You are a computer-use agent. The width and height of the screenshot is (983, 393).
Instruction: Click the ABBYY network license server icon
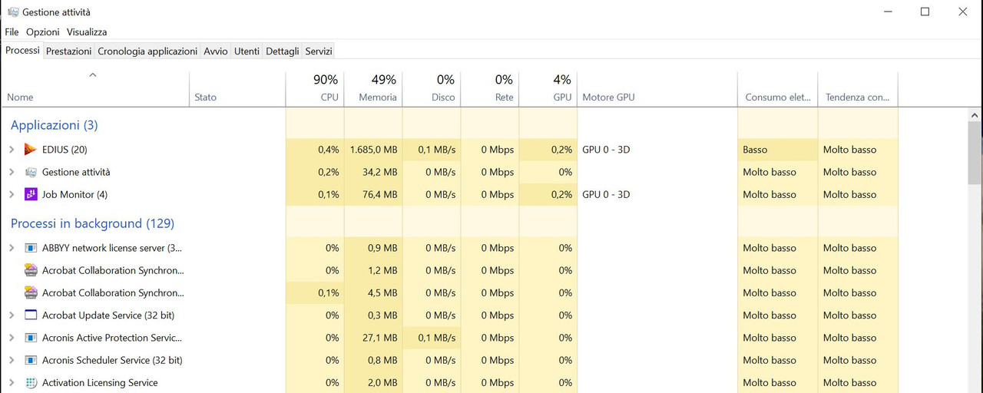tap(31, 248)
